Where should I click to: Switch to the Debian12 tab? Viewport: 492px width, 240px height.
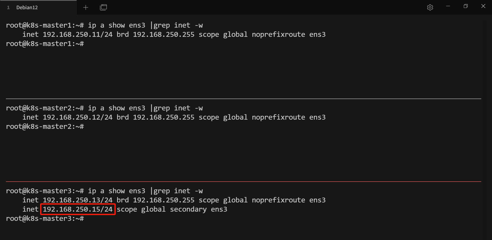click(x=27, y=7)
